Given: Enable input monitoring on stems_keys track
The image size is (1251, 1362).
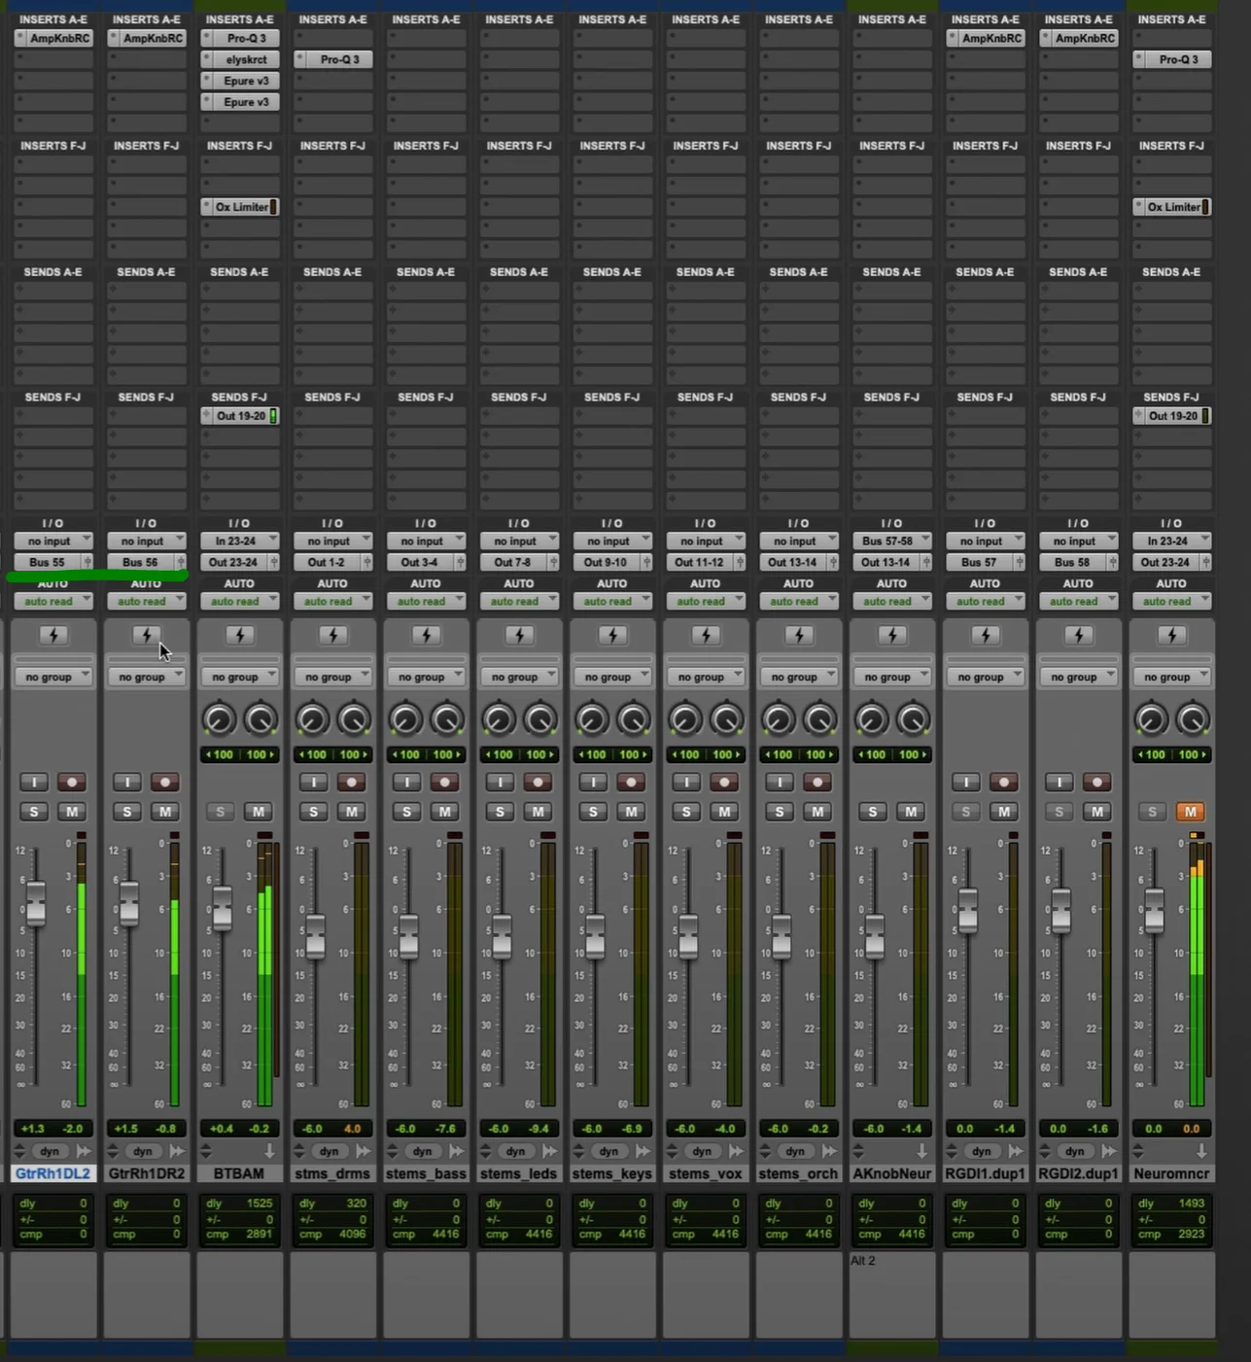Looking at the screenshot, I should pyautogui.click(x=593, y=782).
